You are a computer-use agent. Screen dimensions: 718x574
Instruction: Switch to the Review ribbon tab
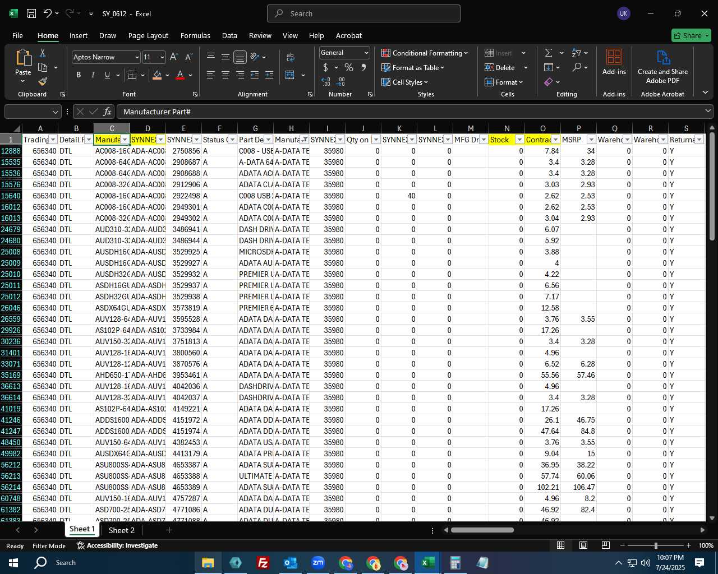tap(260, 35)
